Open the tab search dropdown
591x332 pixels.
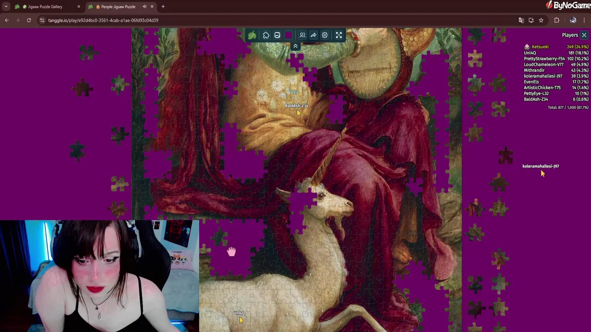pyautogui.click(x=6, y=6)
